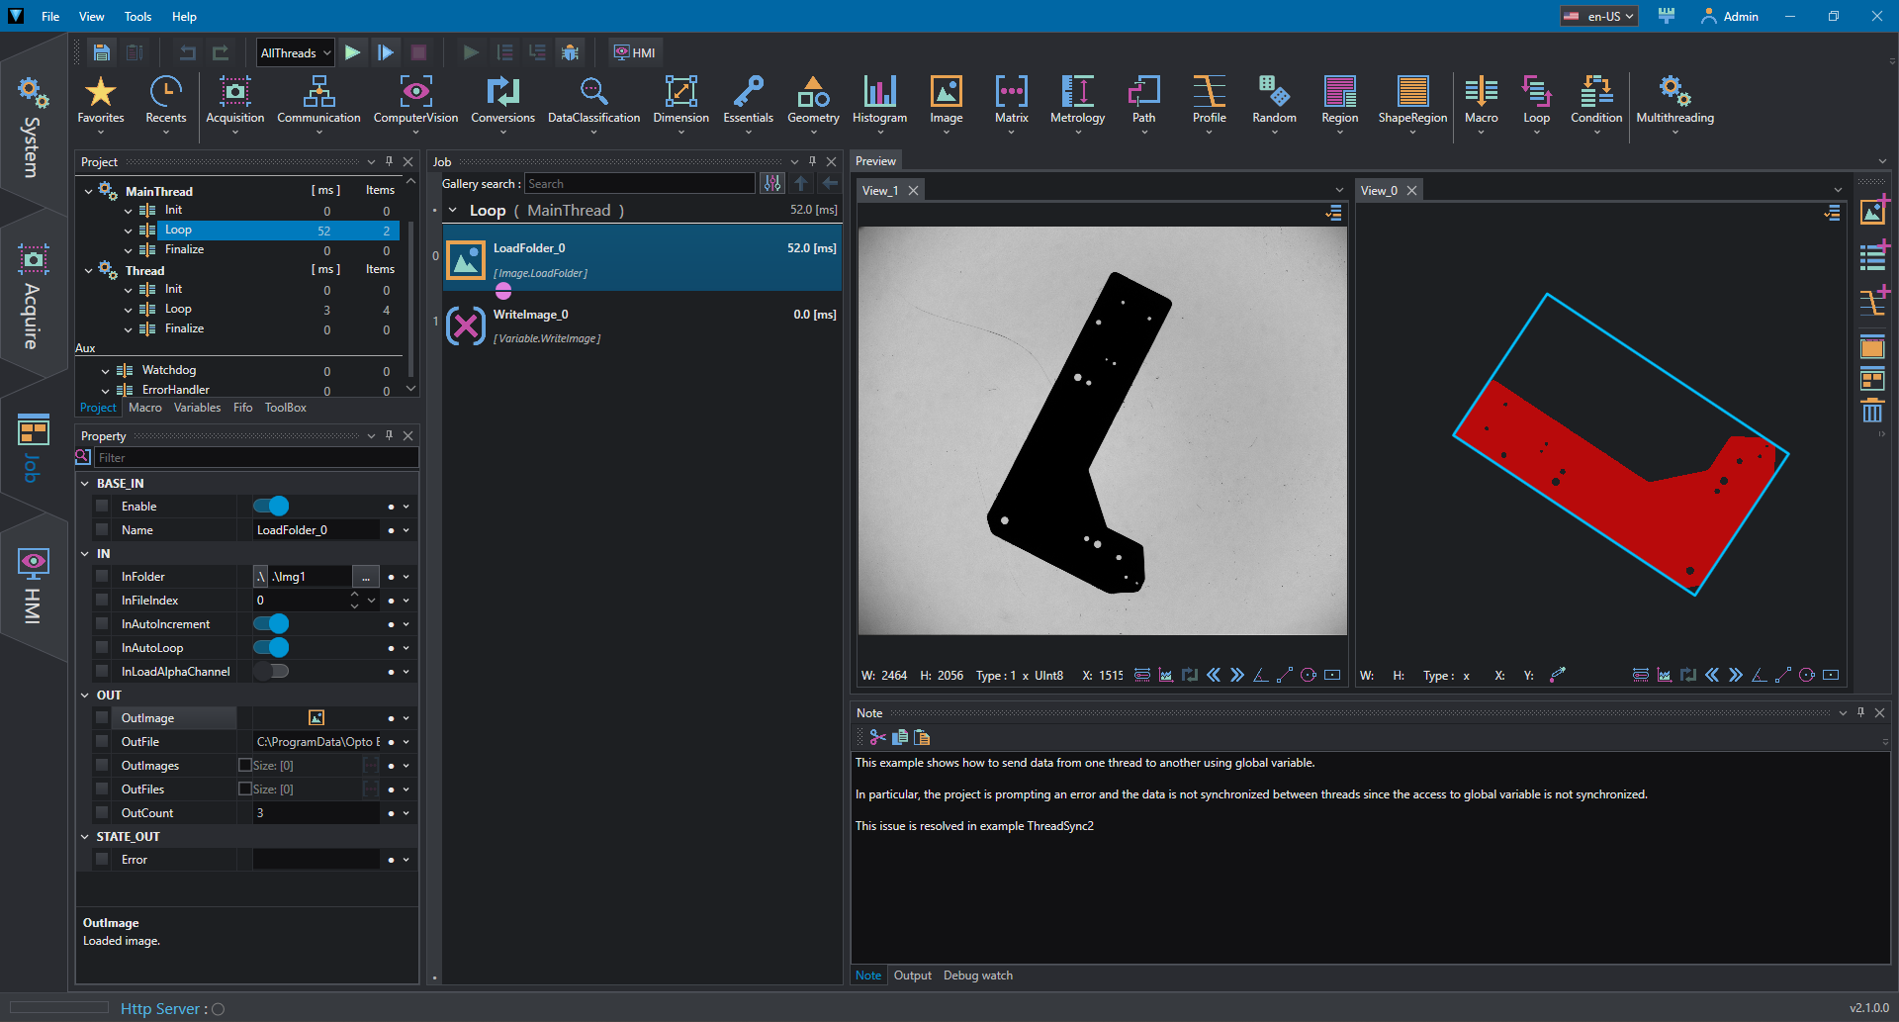Screen dimensions: 1899x1022
Task: Click the HMI button in toolbar
Action: pos(635,52)
